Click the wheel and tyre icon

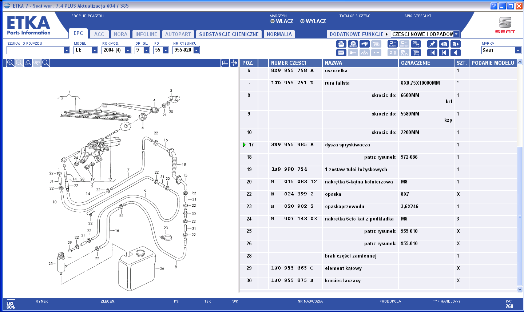[353, 44]
